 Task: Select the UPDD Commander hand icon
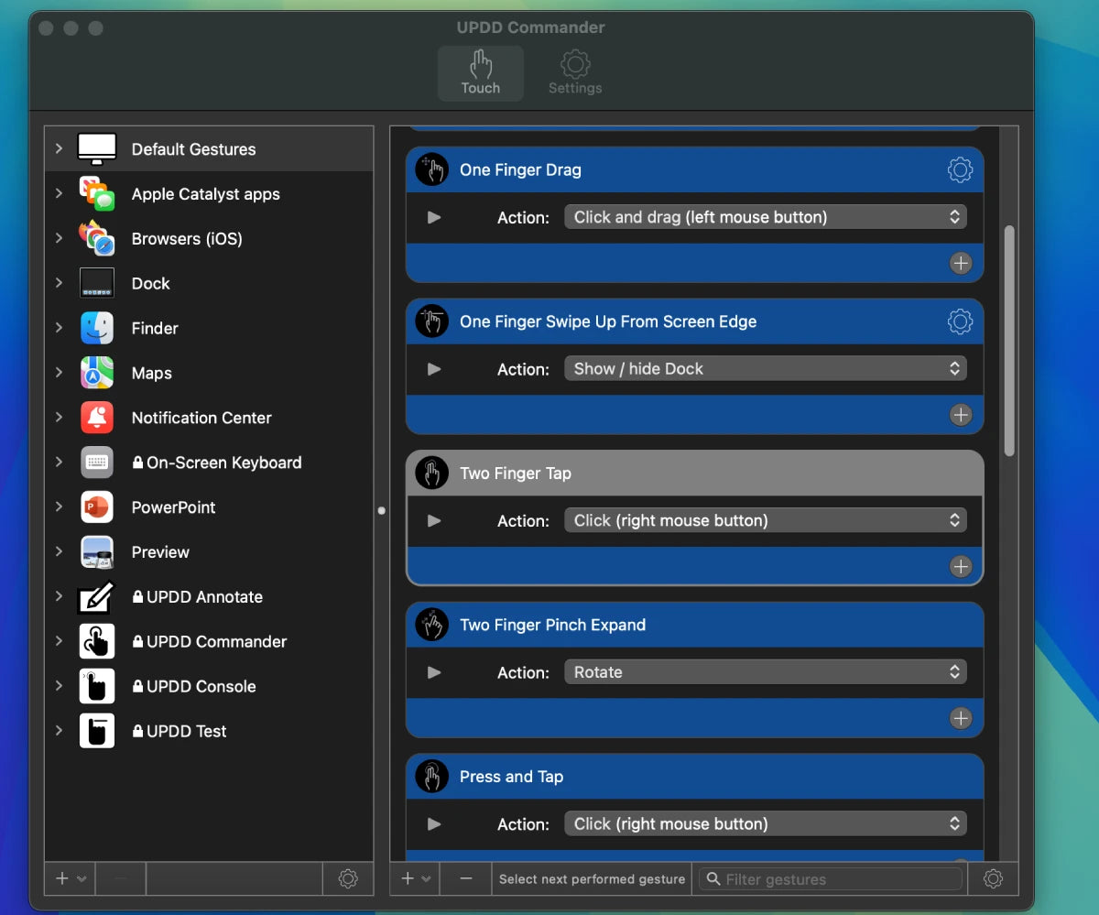(97, 641)
